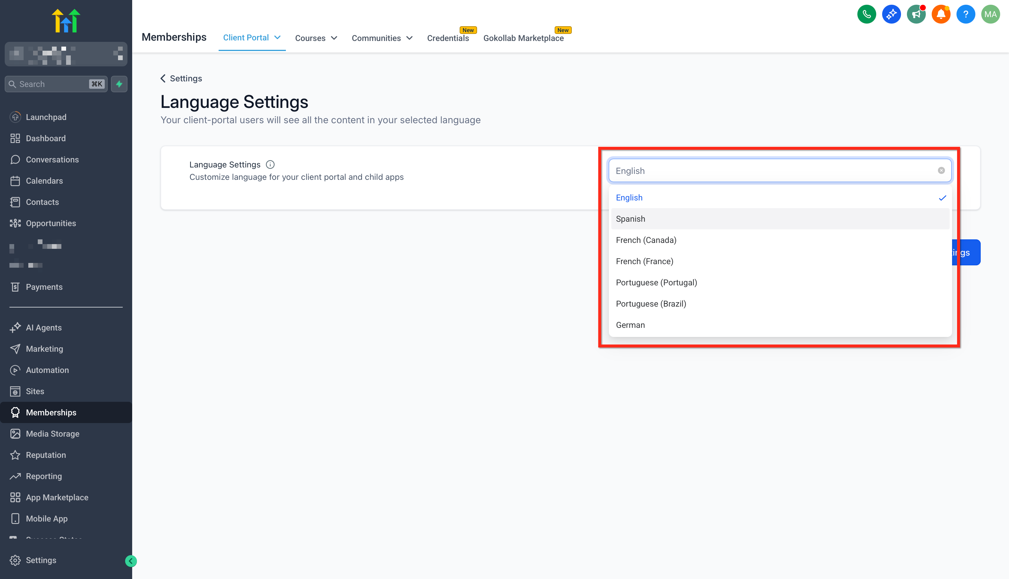Choose German in the language dropdown
1009x579 pixels.
(x=630, y=325)
